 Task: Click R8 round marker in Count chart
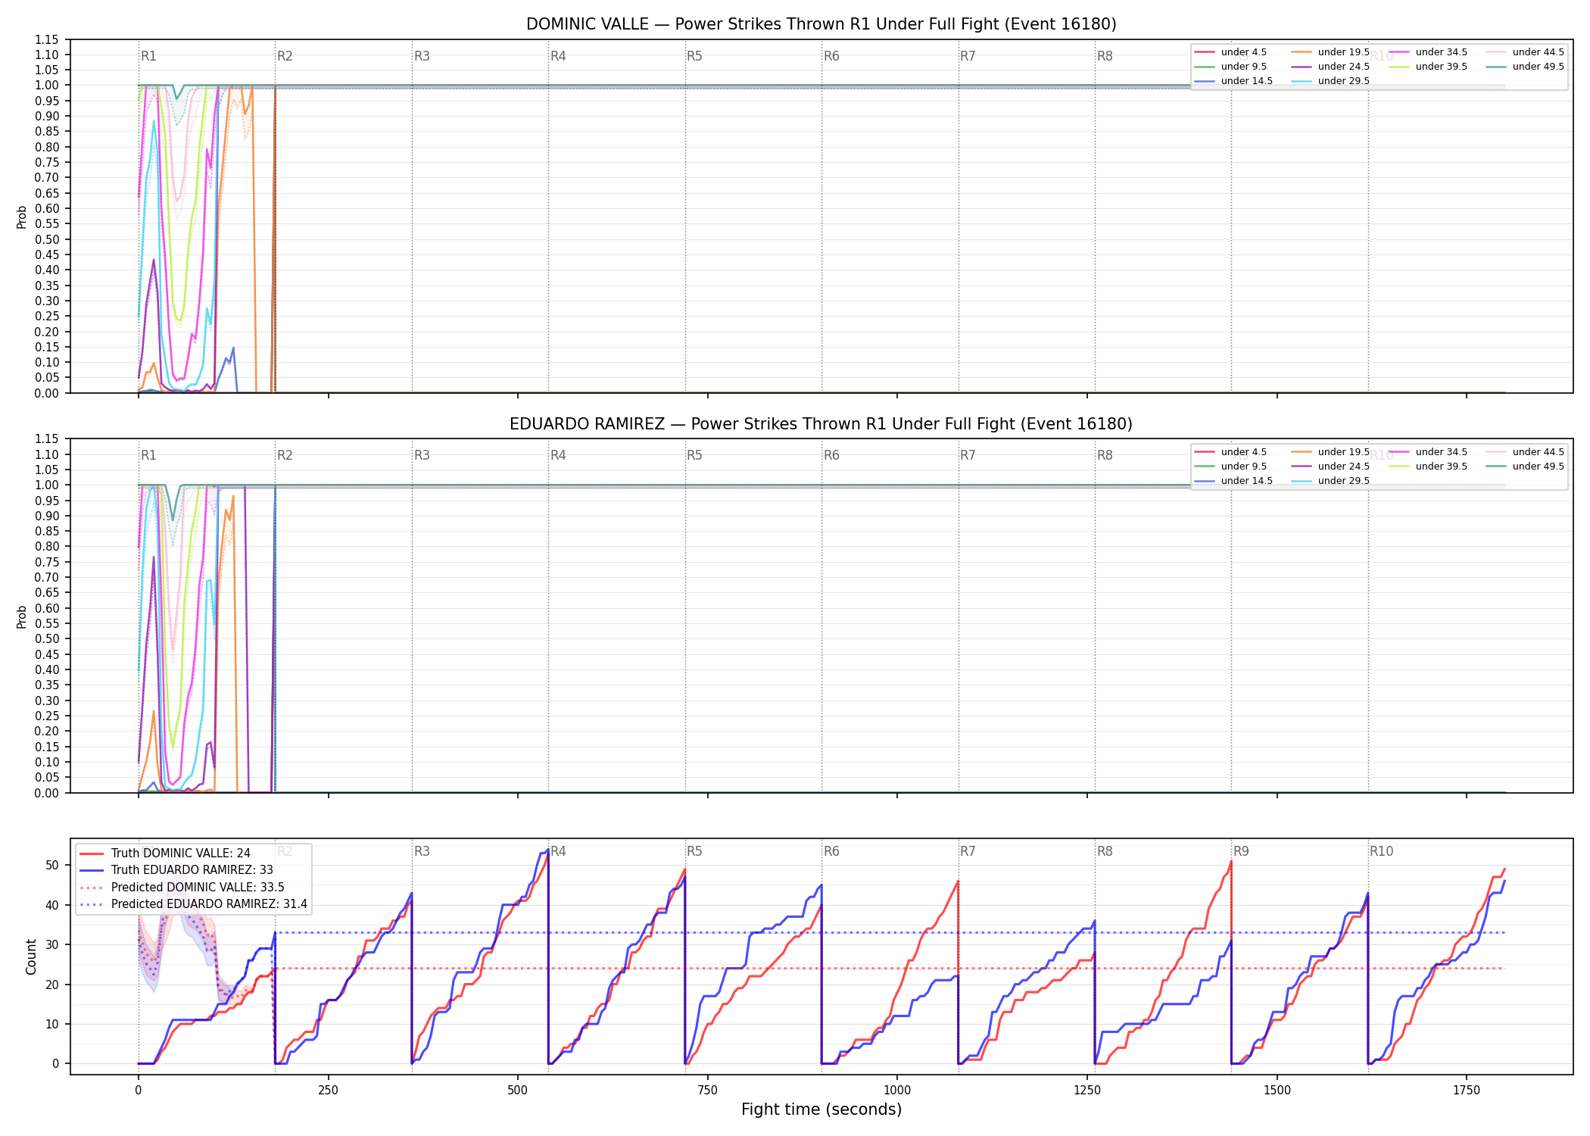point(1105,851)
